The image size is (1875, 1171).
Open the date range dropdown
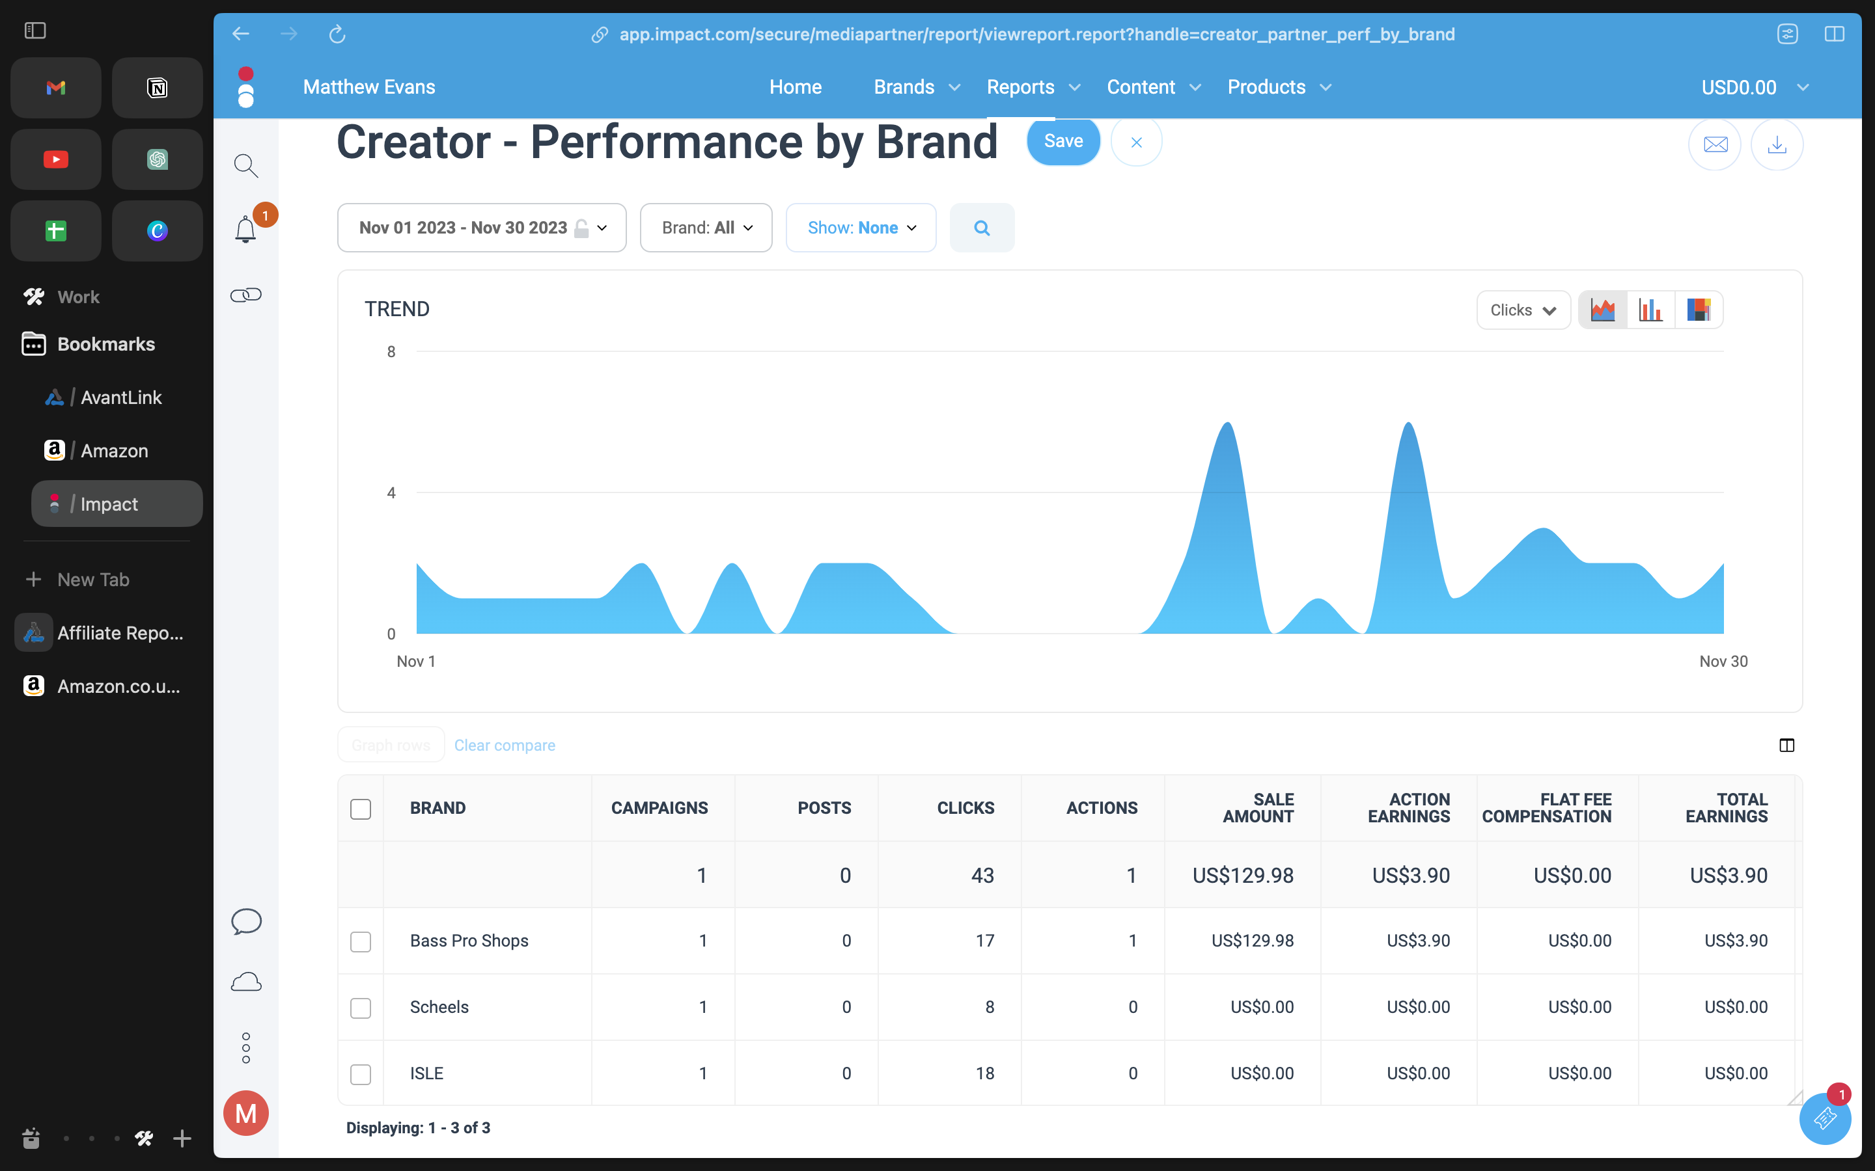[482, 228]
